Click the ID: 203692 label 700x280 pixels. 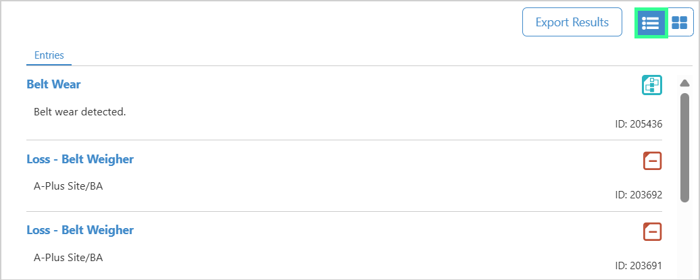[639, 195]
